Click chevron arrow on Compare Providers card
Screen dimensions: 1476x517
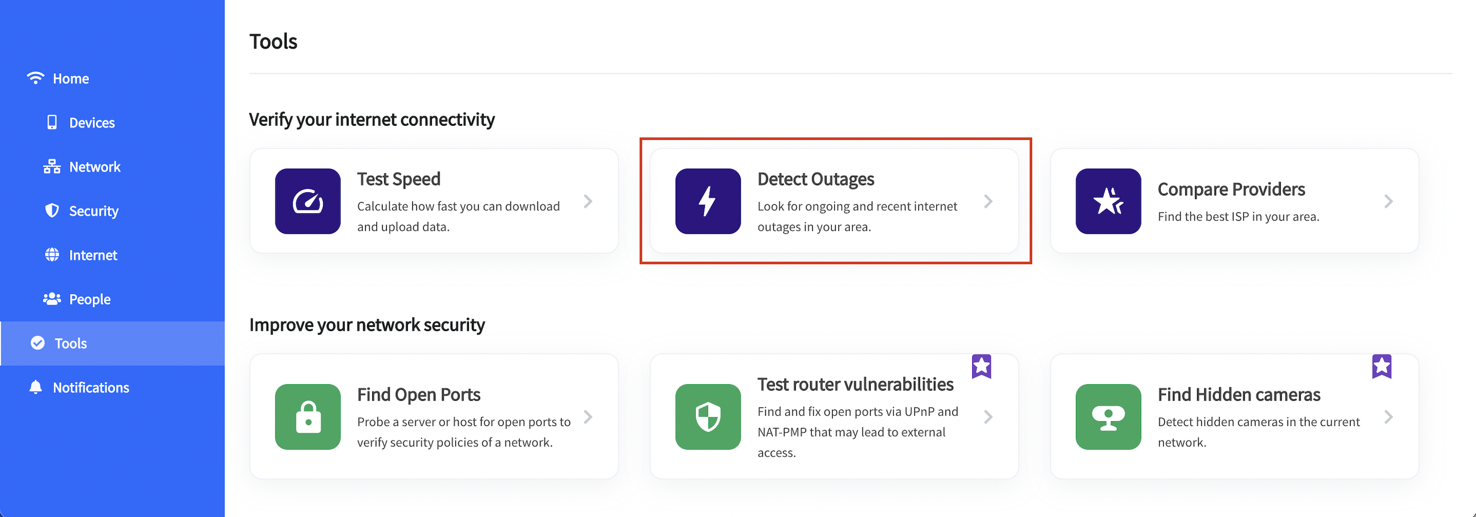tap(1388, 201)
